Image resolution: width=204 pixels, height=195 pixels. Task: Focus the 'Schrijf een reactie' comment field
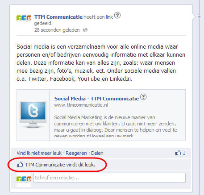[109, 178]
